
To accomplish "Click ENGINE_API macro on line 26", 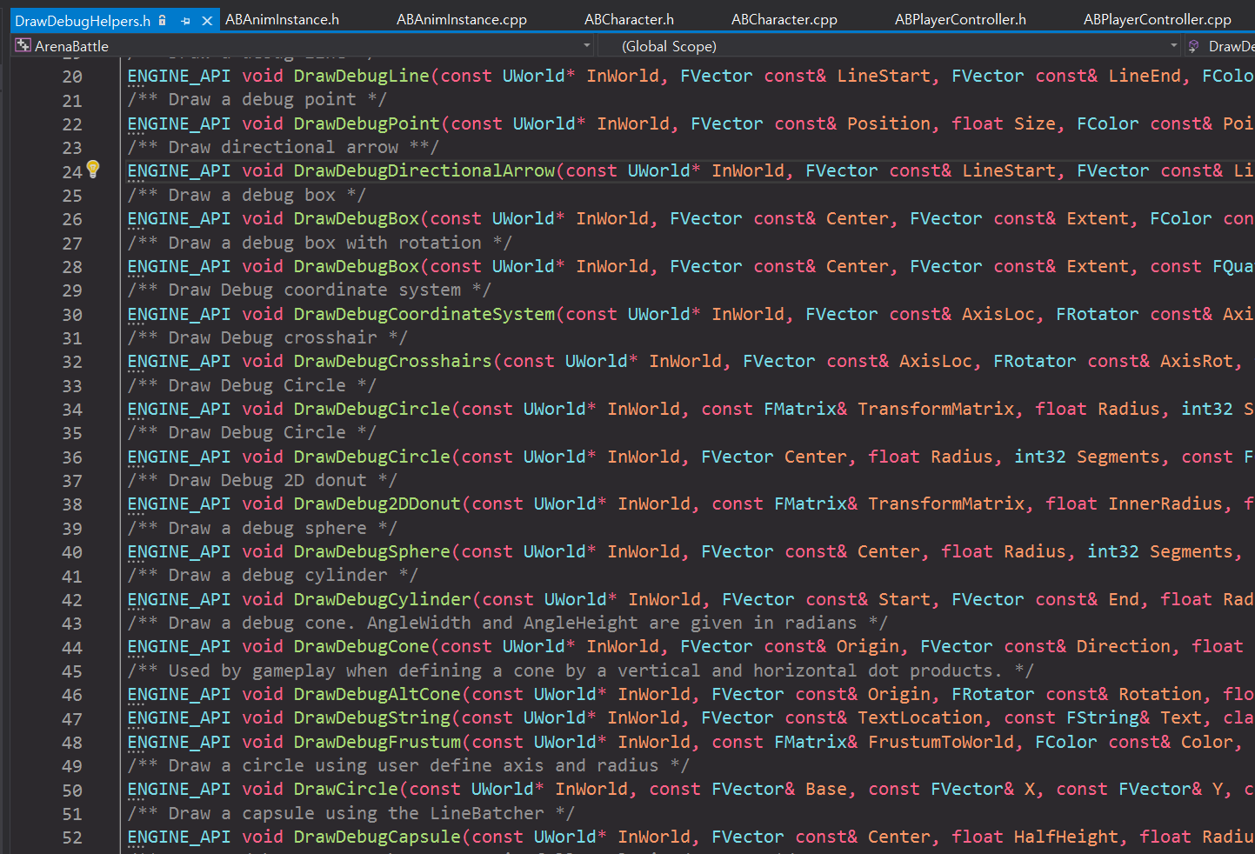I will point(179,218).
